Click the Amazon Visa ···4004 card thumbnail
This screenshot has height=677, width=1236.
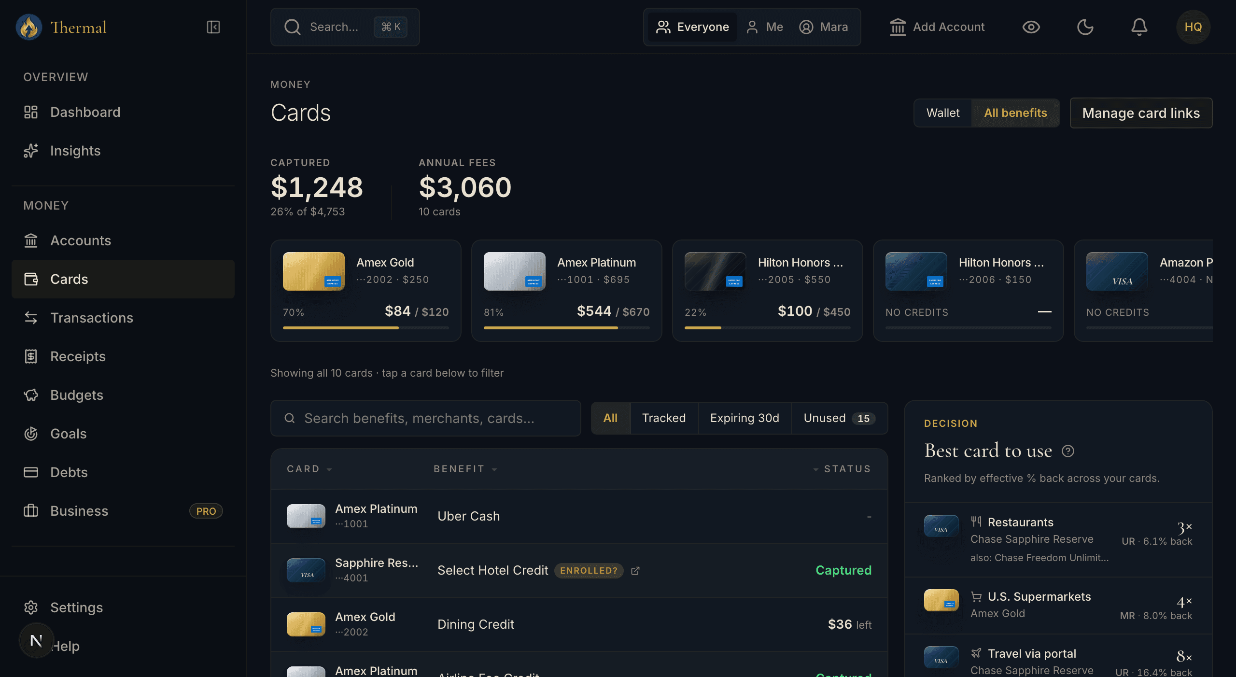coord(1117,271)
